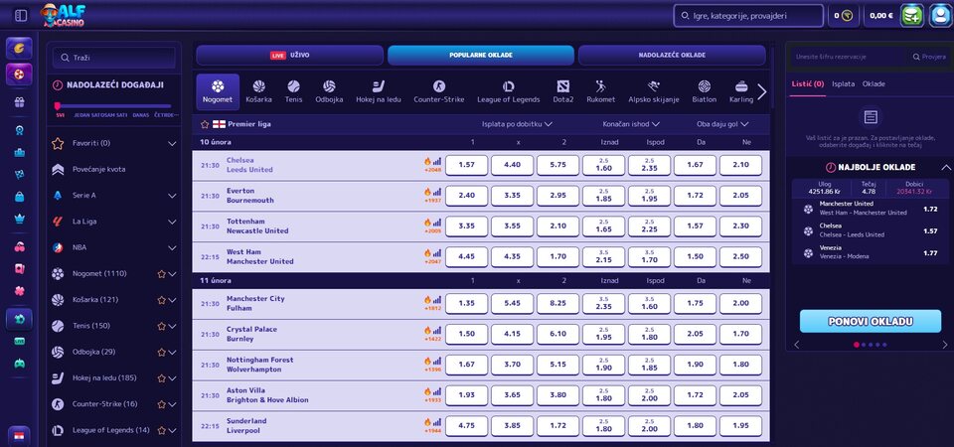Star the Premier liga league

(x=206, y=124)
